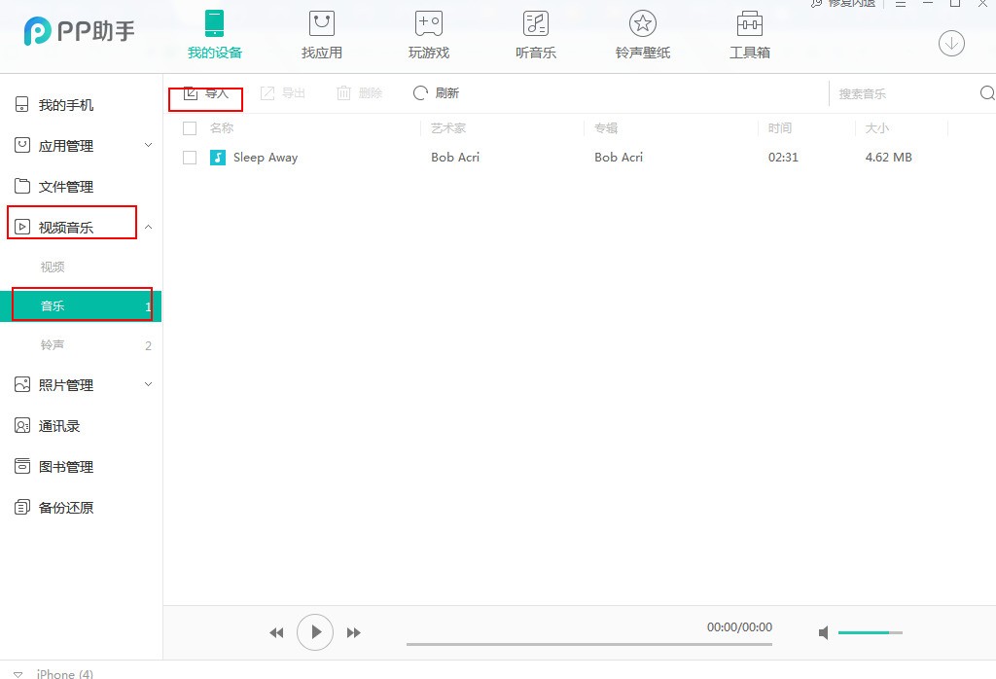Viewport: 996px width, 679px height.
Task: Switch to the 玩游戏 games section
Action: [428, 36]
